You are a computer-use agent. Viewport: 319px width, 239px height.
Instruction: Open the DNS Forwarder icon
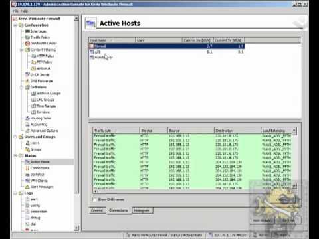[27, 81]
